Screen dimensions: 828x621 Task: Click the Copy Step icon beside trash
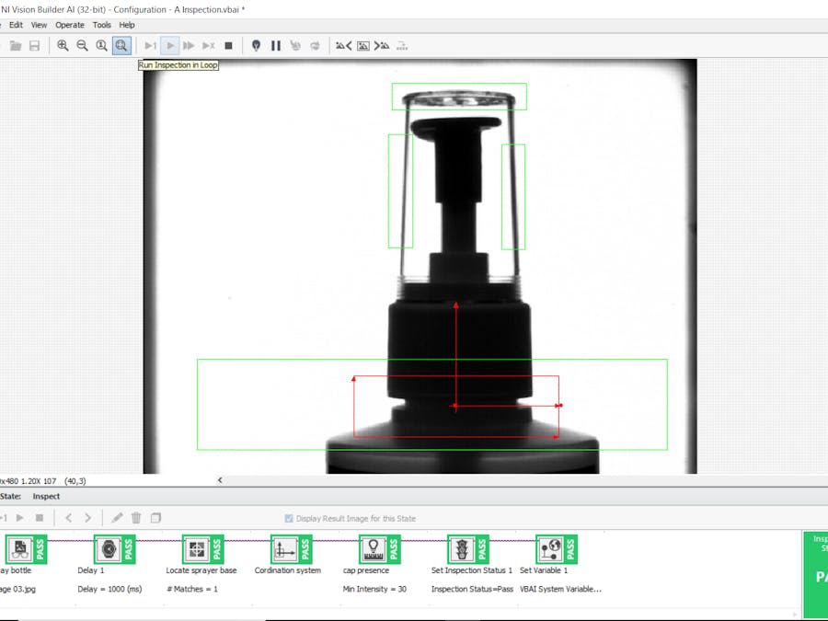155,518
